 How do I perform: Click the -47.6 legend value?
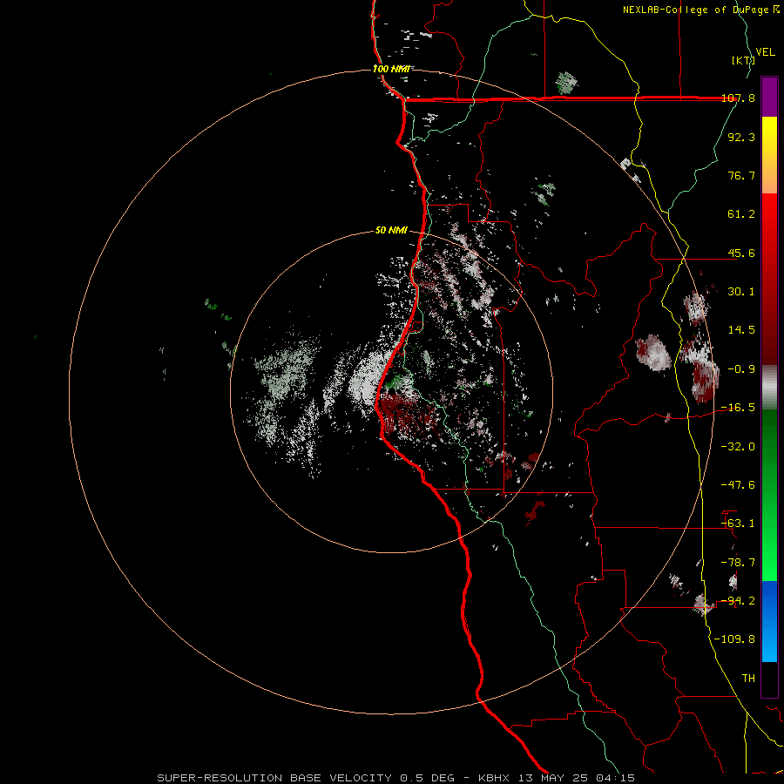click(x=739, y=485)
